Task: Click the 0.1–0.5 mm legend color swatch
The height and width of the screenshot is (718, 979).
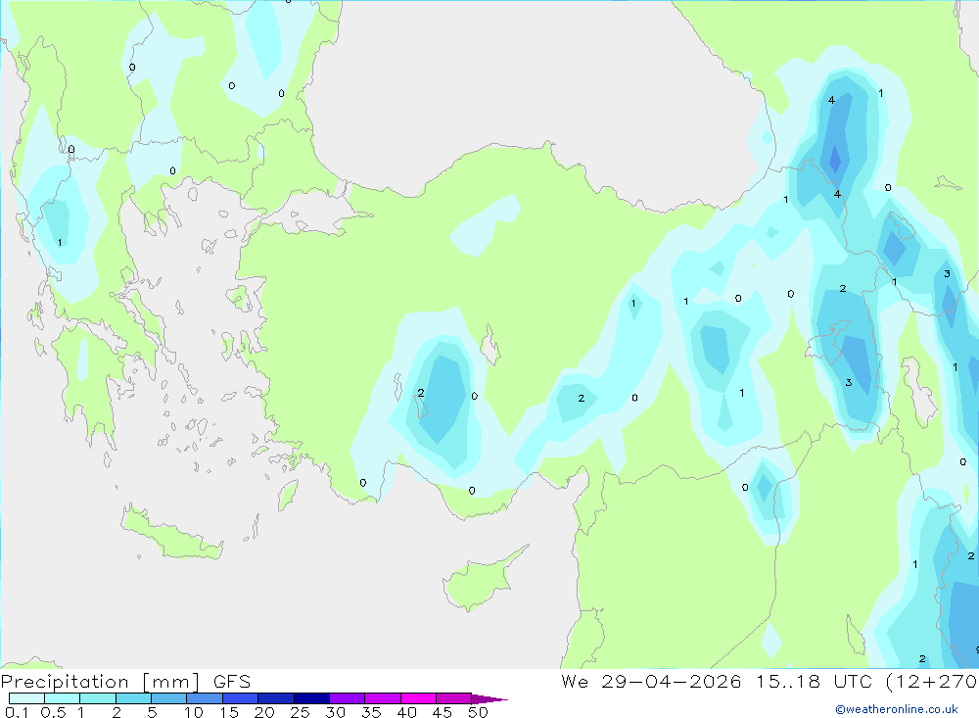Action: 26,698
